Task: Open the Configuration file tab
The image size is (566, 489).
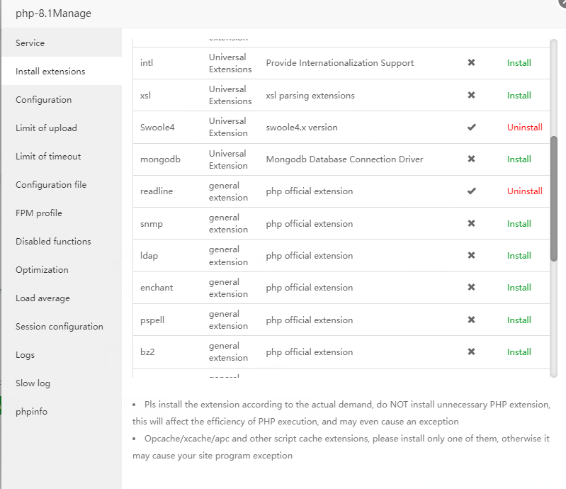Action: 51,185
